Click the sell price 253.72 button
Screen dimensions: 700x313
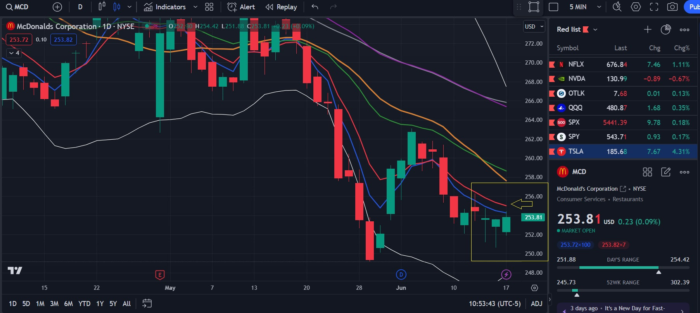tap(19, 39)
